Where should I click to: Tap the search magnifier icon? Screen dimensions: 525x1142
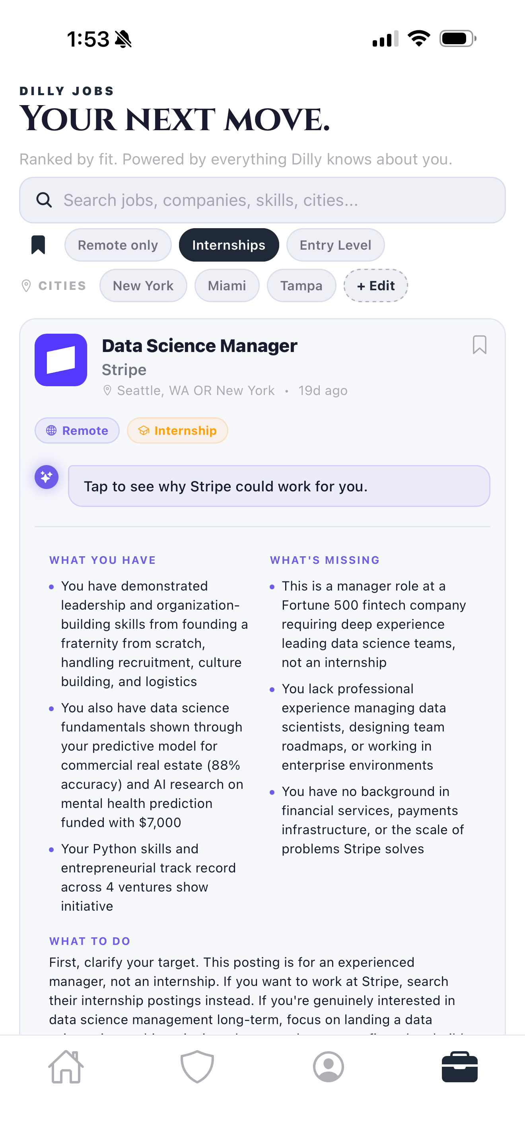44,200
